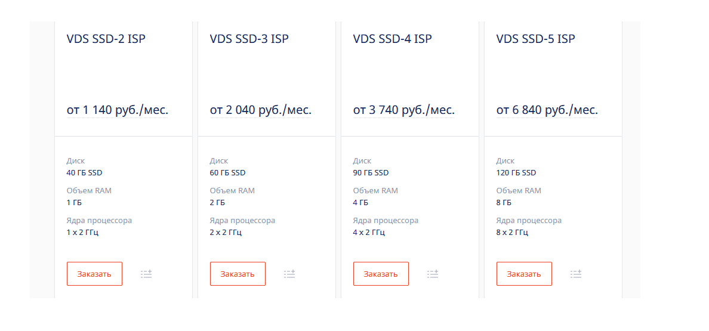This screenshot has height=331, width=709.
Task: Open the VDS SSD-2 ISP plan title
Action: tap(106, 39)
